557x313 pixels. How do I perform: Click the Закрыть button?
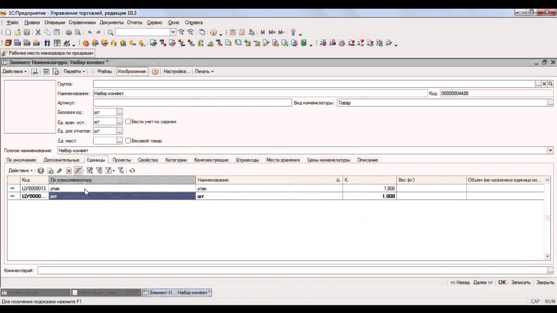coord(545,283)
